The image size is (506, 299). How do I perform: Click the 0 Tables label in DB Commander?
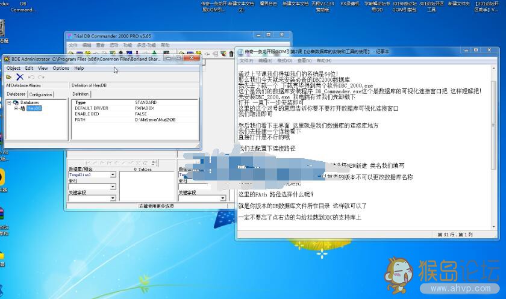[143, 170]
